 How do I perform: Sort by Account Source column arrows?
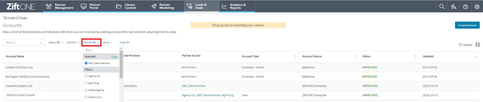pos(355,57)
